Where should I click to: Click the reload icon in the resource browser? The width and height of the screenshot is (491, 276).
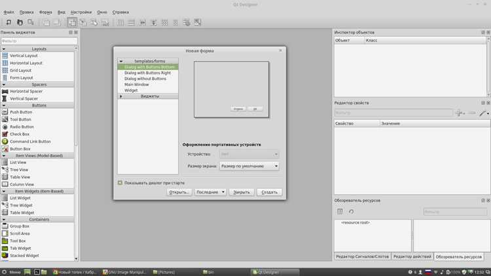click(x=351, y=211)
